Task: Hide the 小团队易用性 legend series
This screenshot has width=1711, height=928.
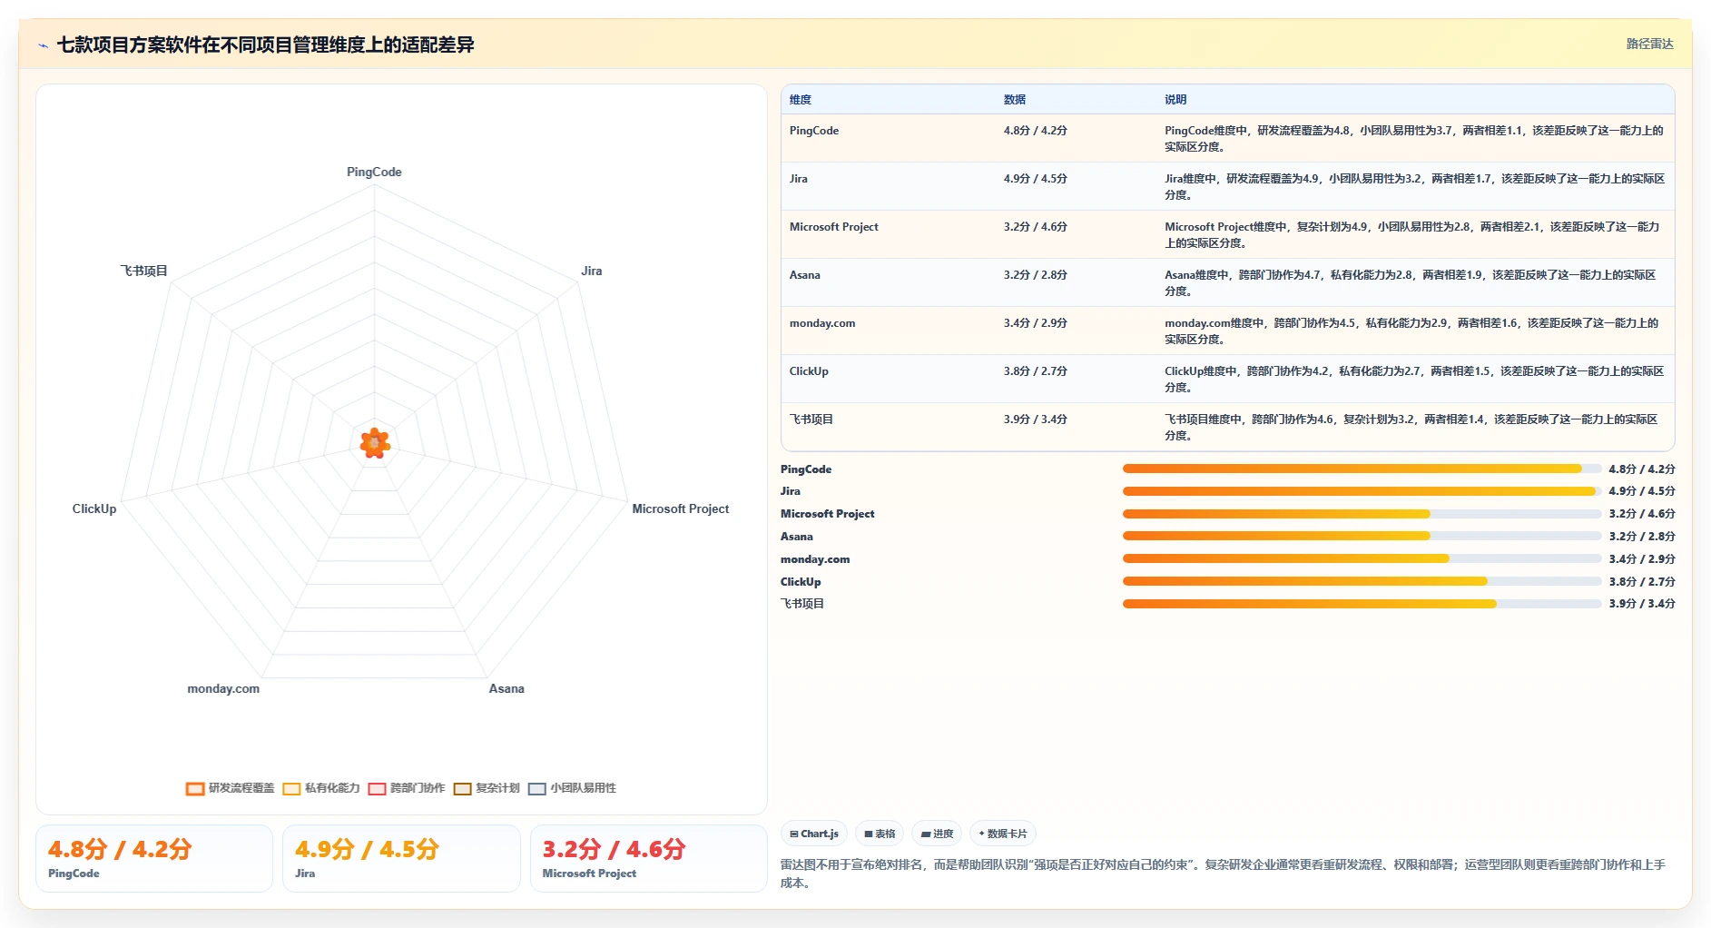Action: (x=572, y=788)
